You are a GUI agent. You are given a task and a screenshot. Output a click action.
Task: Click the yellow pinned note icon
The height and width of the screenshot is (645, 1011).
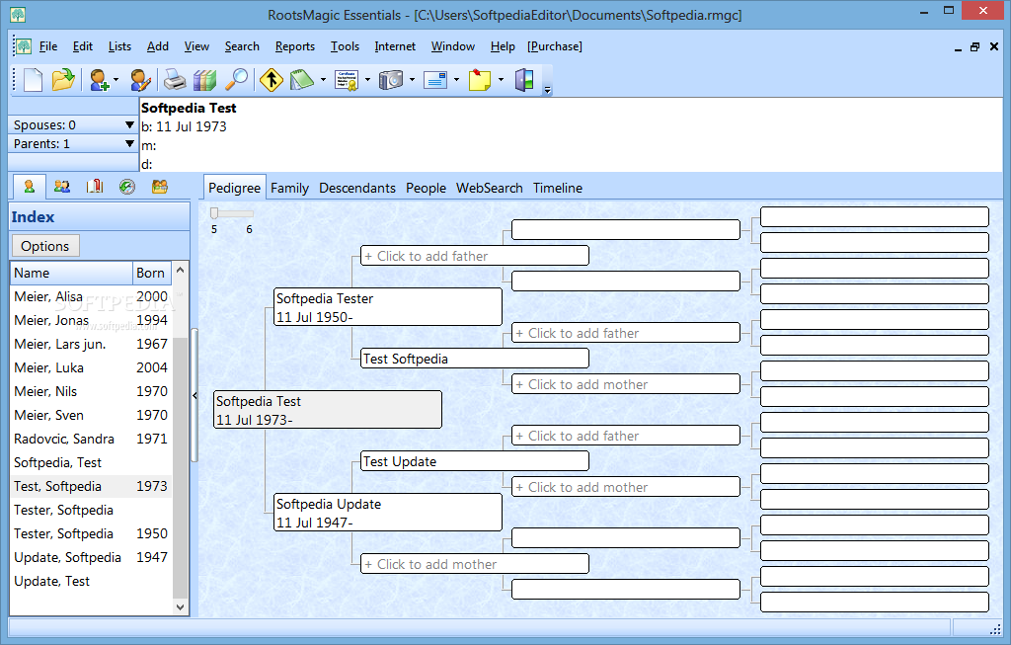tap(480, 80)
